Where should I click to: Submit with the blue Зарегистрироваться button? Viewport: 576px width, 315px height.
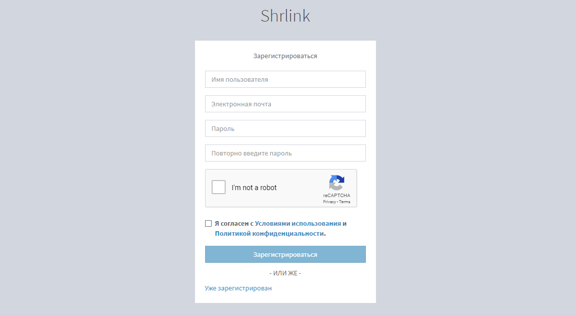[285, 254]
